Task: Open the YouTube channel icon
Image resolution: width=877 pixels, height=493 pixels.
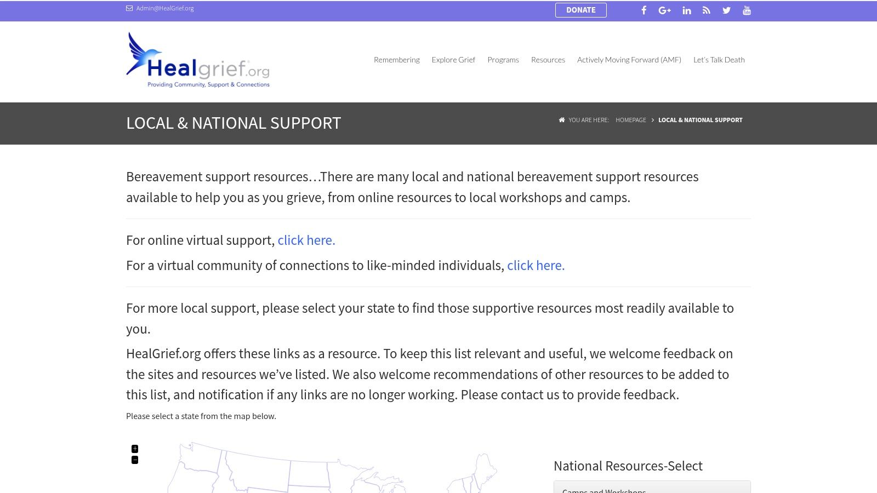Action: 747,10
